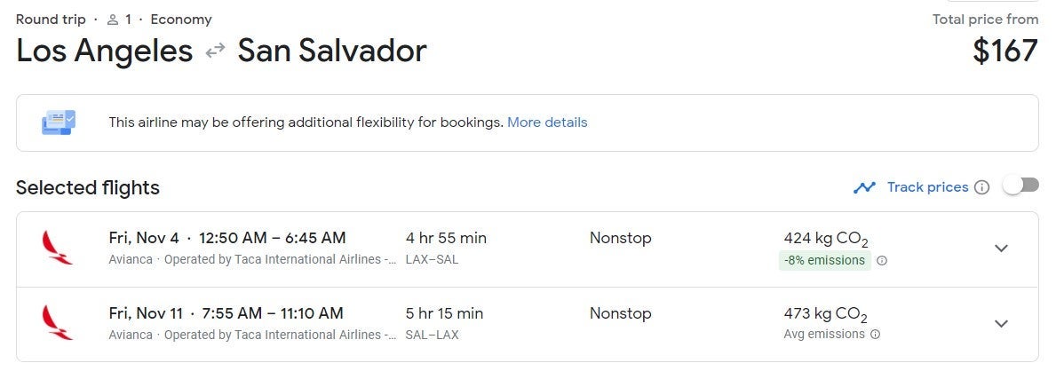Click the passenger count person icon
The height and width of the screenshot is (379, 1056).
click(113, 20)
